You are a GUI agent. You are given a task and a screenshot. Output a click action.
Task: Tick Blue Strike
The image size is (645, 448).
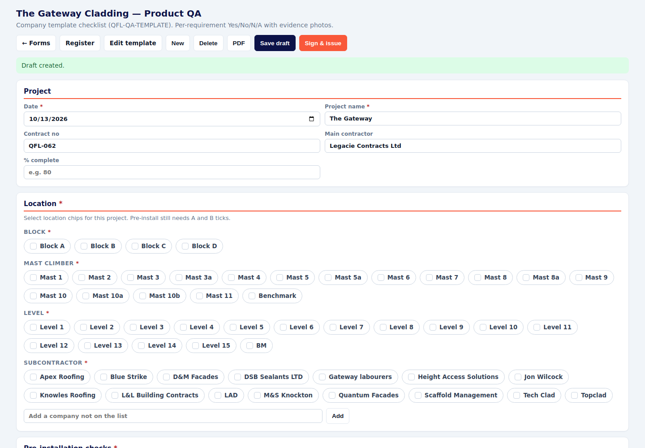124,377
